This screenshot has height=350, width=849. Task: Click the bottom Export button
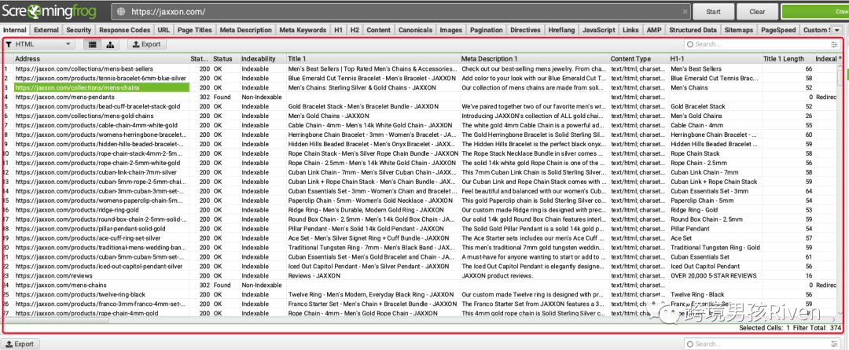click(x=20, y=344)
